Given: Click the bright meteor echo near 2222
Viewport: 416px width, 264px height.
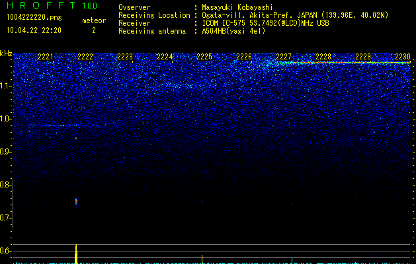Looking at the screenshot, I should coord(76,201).
